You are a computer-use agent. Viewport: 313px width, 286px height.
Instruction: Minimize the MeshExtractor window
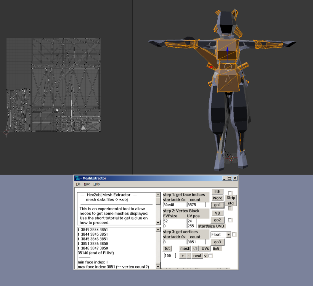[225, 178]
